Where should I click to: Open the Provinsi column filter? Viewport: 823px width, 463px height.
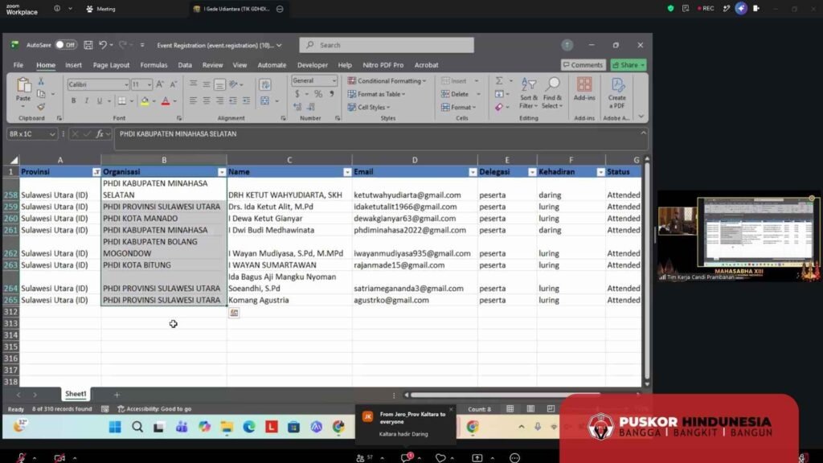pyautogui.click(x=96, y=172)
